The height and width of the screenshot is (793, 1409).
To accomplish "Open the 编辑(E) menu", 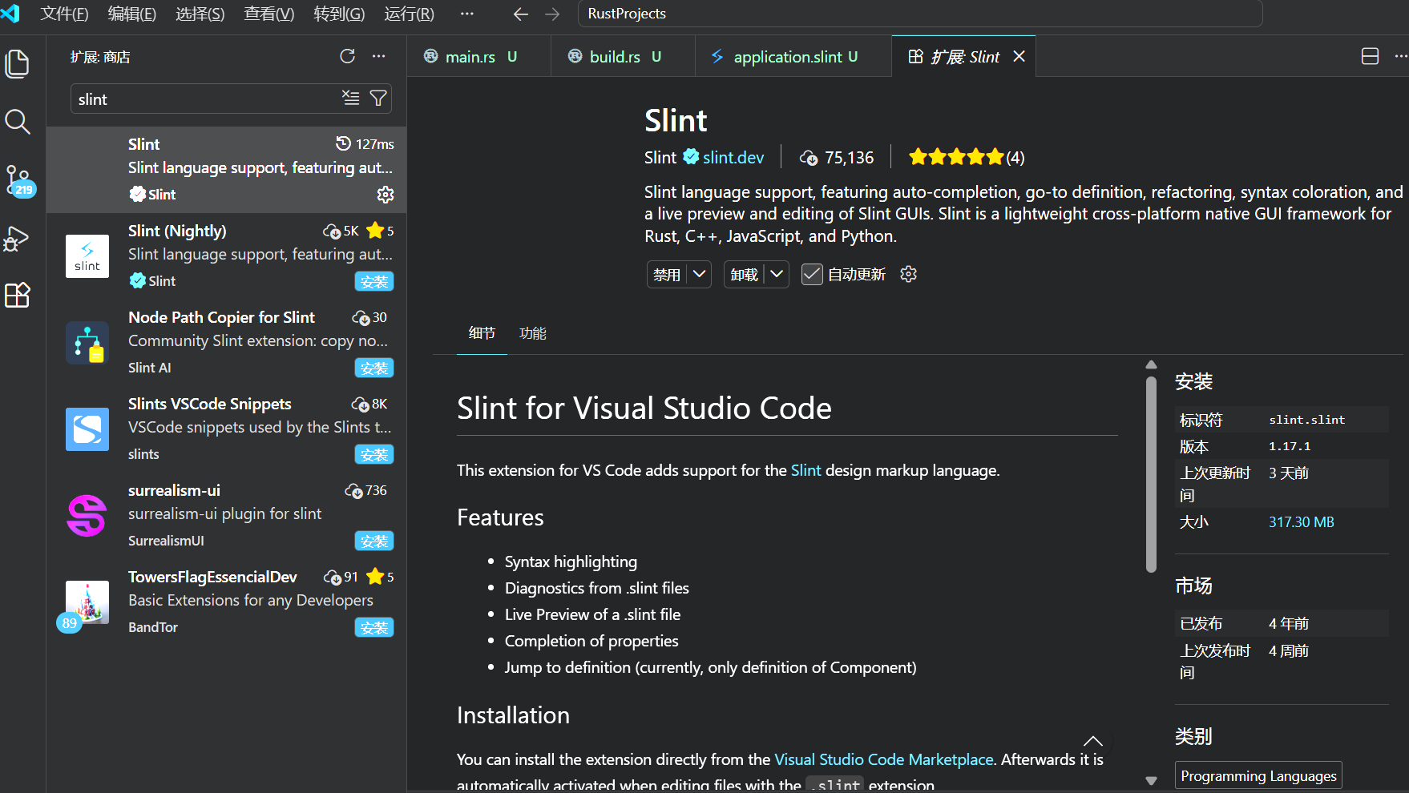I will tap(132, 14).
